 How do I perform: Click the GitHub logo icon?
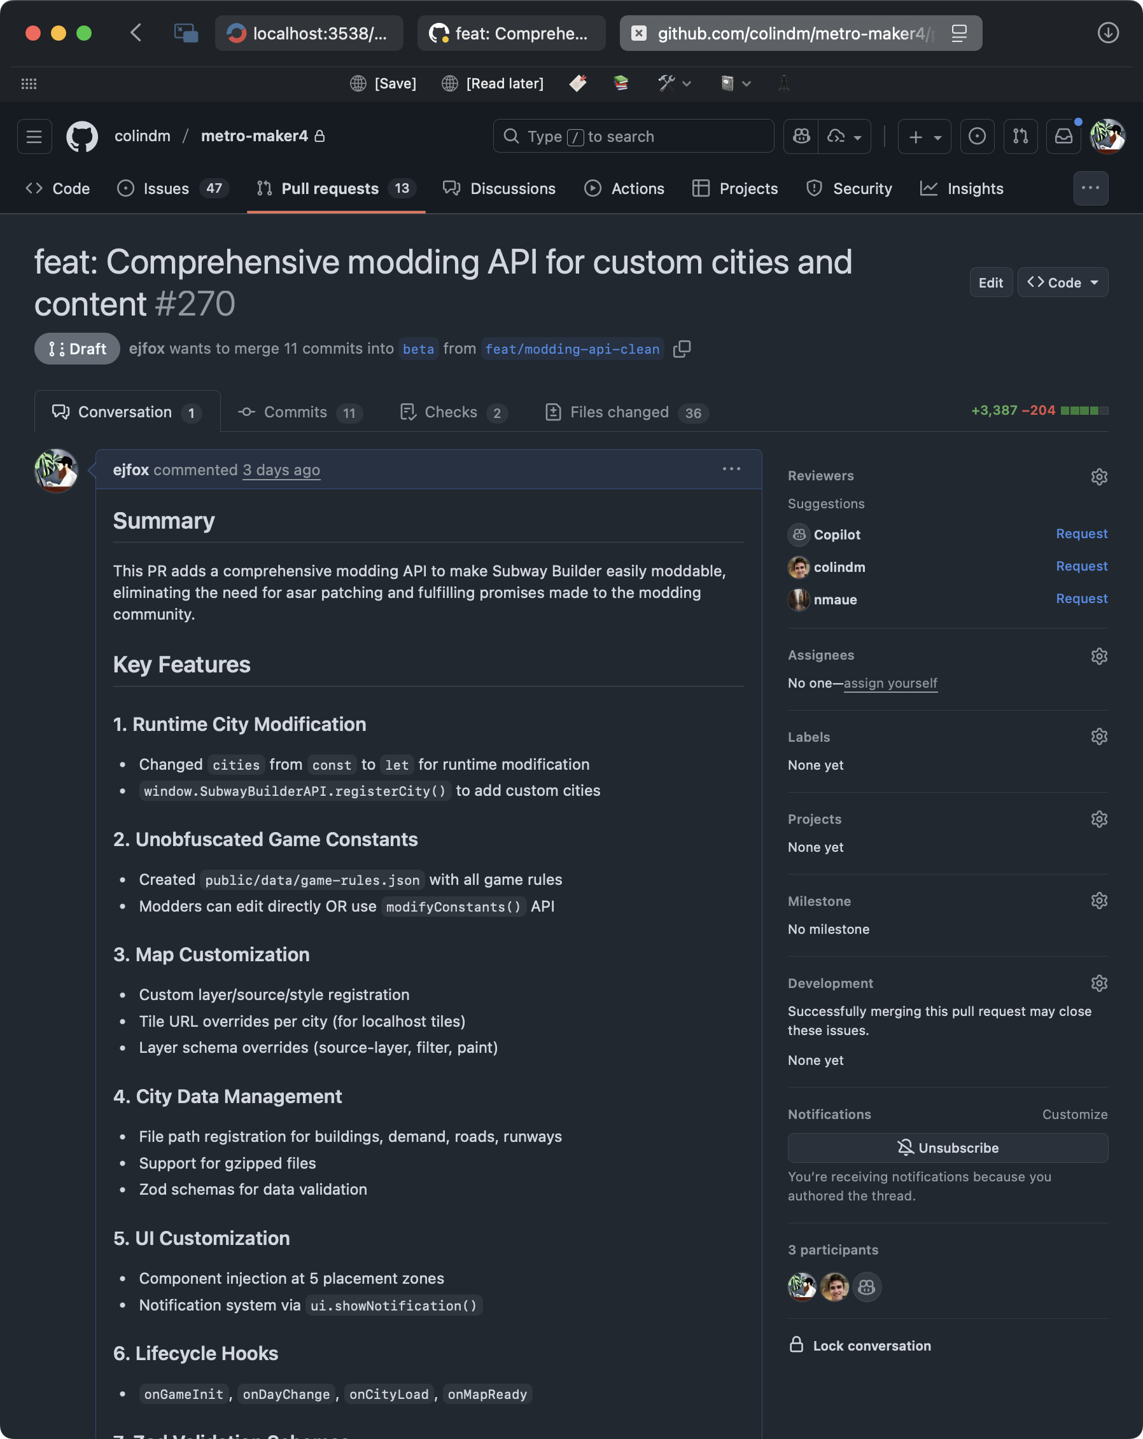pos(82,136)
